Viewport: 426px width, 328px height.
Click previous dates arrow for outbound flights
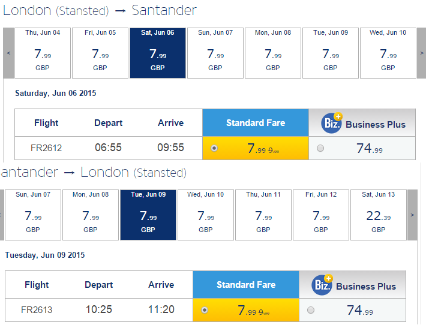[x=8, y=53]
